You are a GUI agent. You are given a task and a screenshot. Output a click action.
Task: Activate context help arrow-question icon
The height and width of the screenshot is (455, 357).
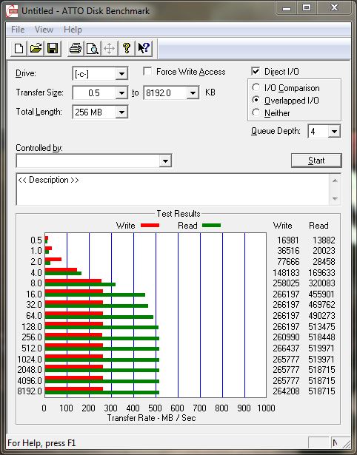144,48
